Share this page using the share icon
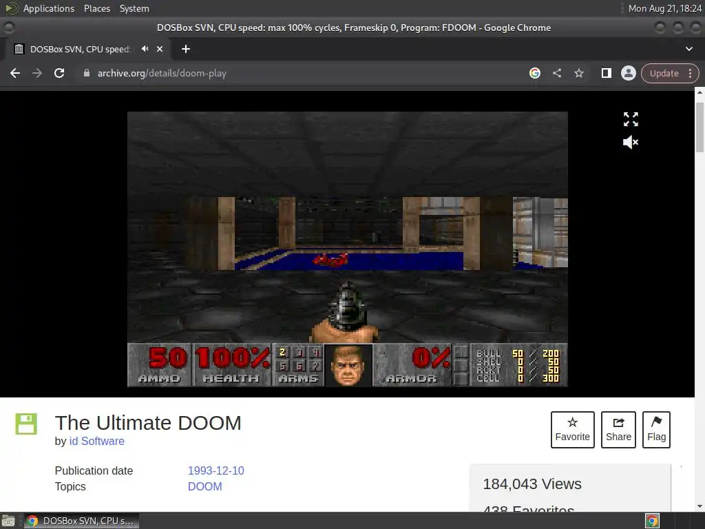 556,73
